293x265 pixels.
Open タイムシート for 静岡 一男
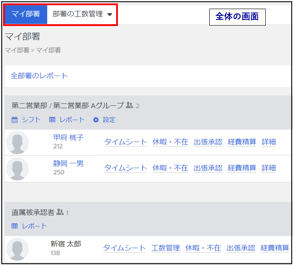(125, 168)
